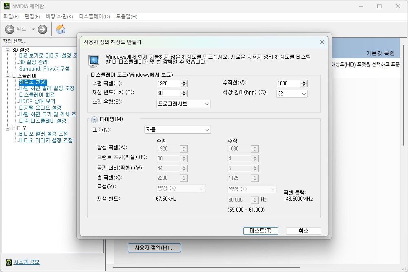Image resolution: width=408 pixels, height=272 pixels.
Task: Open the 바탕 화면(K) menu
Action: [x=59, y=17]
